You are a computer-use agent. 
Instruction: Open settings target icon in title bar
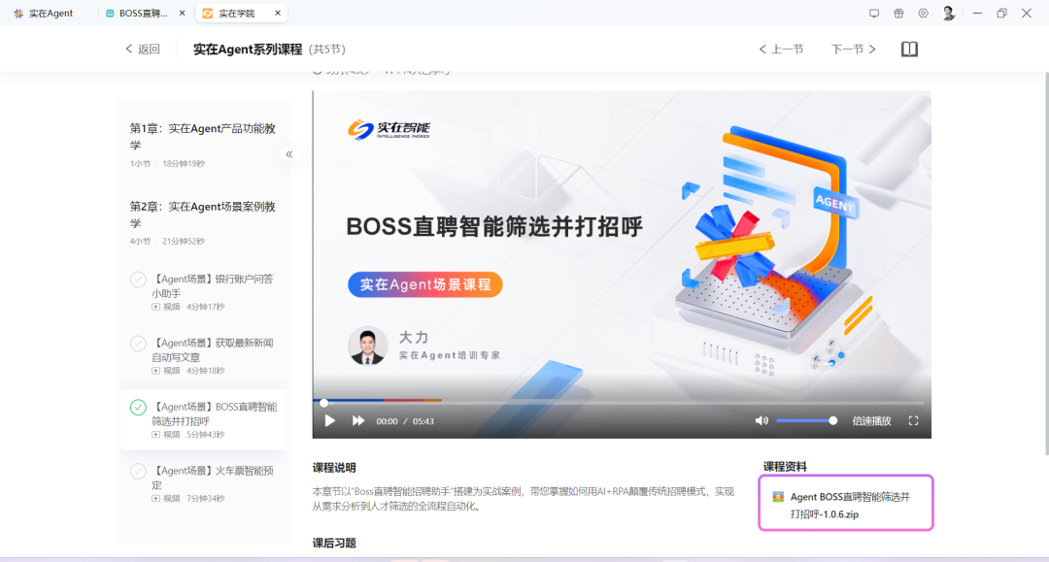(x=924, y=14)
